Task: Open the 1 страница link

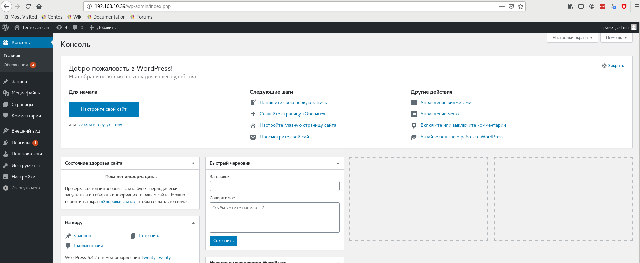Action: point(149,236)
